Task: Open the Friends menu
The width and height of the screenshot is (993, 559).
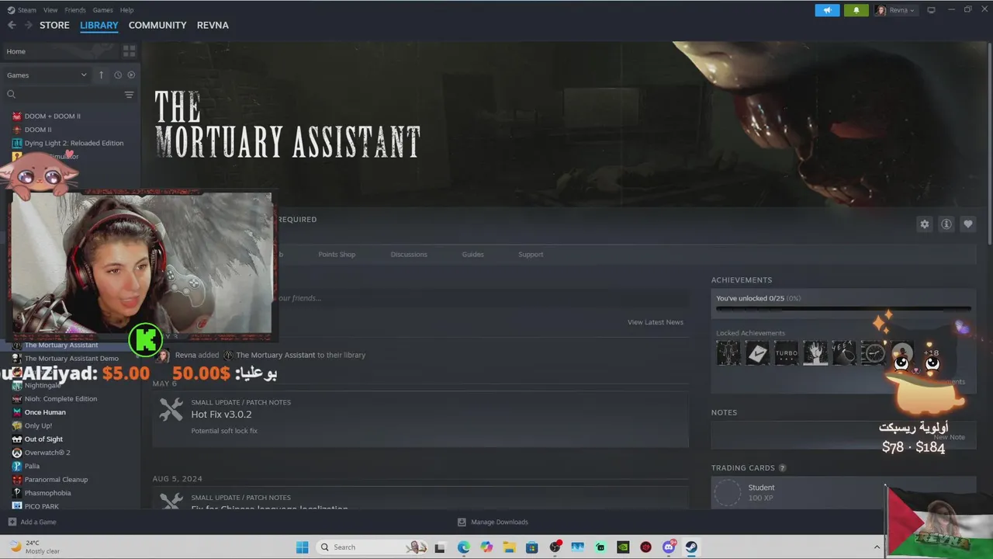Action: click(x=75, y=10)
